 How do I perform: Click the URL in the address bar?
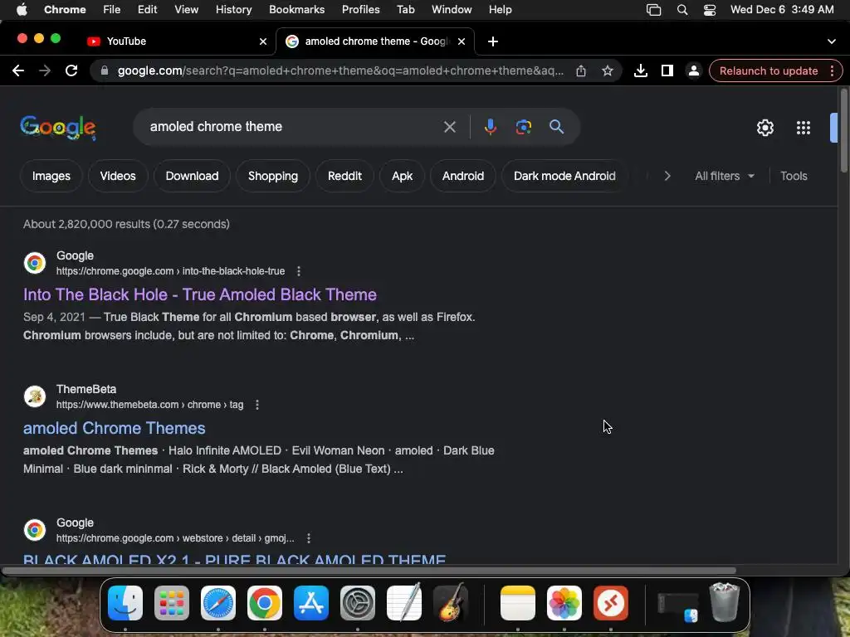[340, 71]
